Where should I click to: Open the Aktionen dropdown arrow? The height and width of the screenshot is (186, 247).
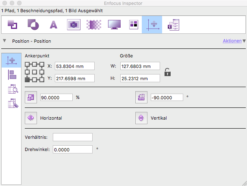(244, 41)
